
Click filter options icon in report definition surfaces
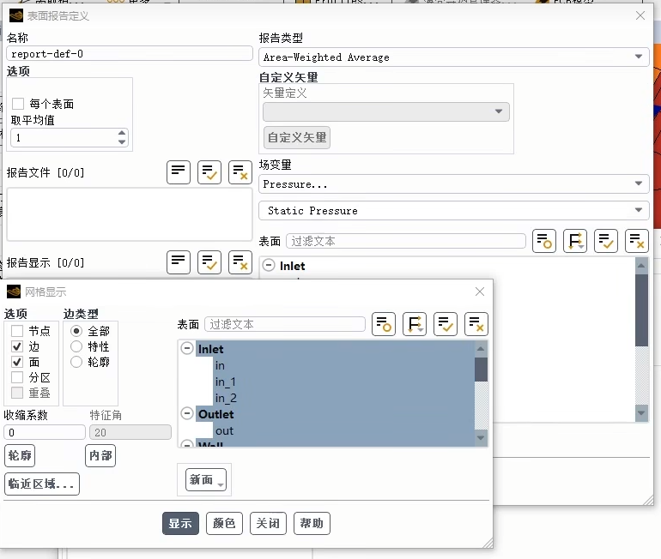tap(543, 241)
